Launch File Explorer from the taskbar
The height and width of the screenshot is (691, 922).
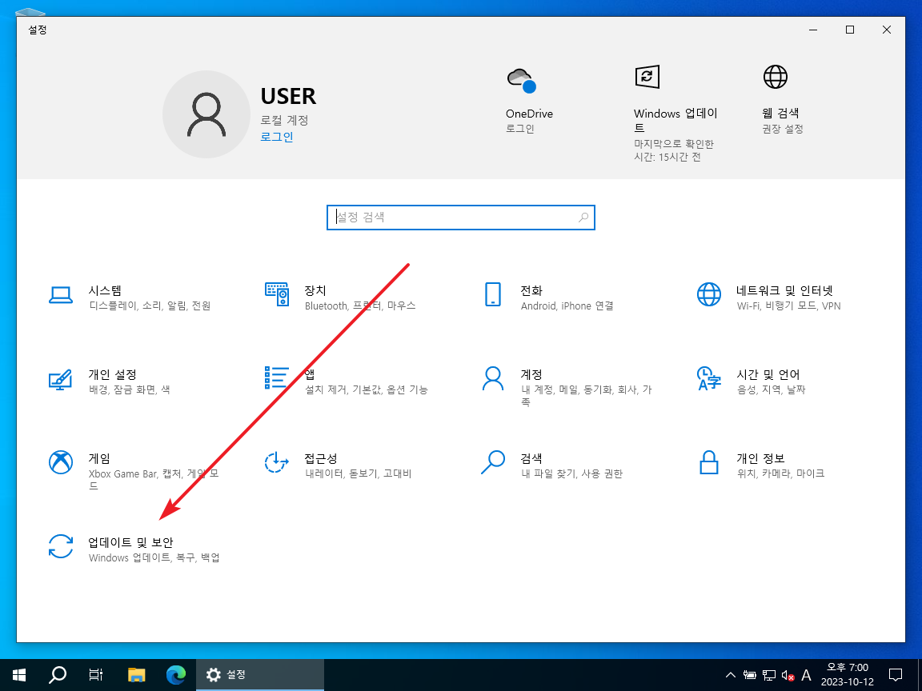pos(136,674)
